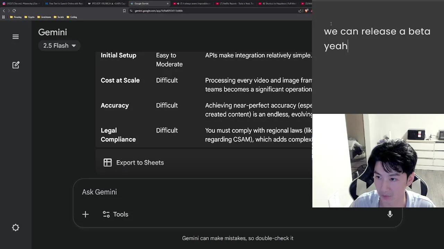Click 'Difficult' cell in Legal Compliance row
This screenshot has height=249, width=444.
(167, 130)
